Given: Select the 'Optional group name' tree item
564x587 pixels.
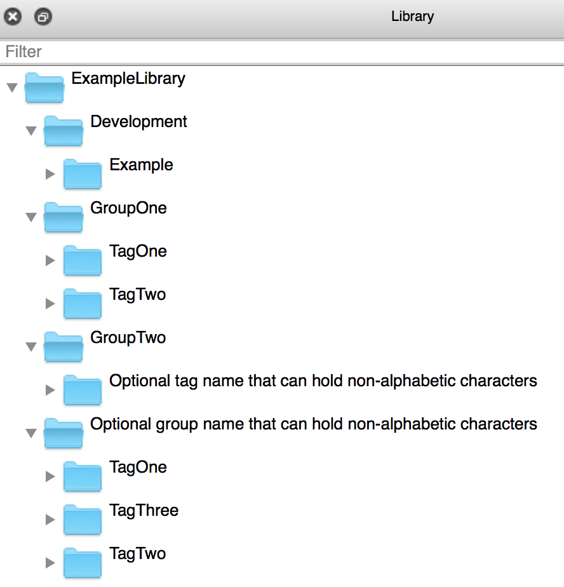Looking at the screenshot, I should 314,424.
